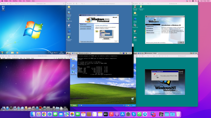Open Cestino recycle bin on Windows 7 desktop
Screen dimensions: 211x118
coord(3,9)
